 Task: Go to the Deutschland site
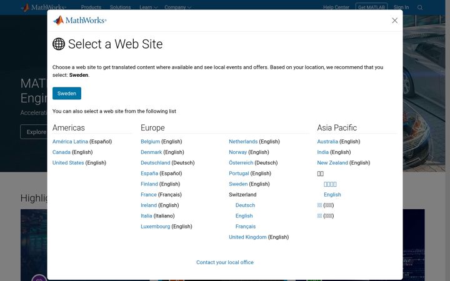coord(155,163)
